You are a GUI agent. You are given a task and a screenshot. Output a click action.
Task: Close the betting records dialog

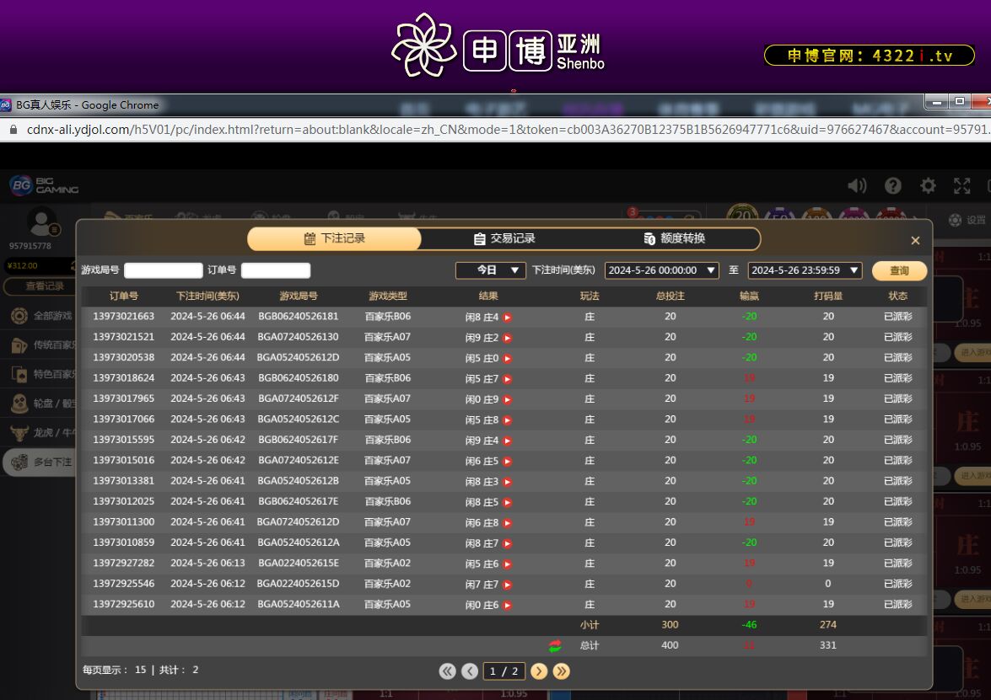pos(915,241)
